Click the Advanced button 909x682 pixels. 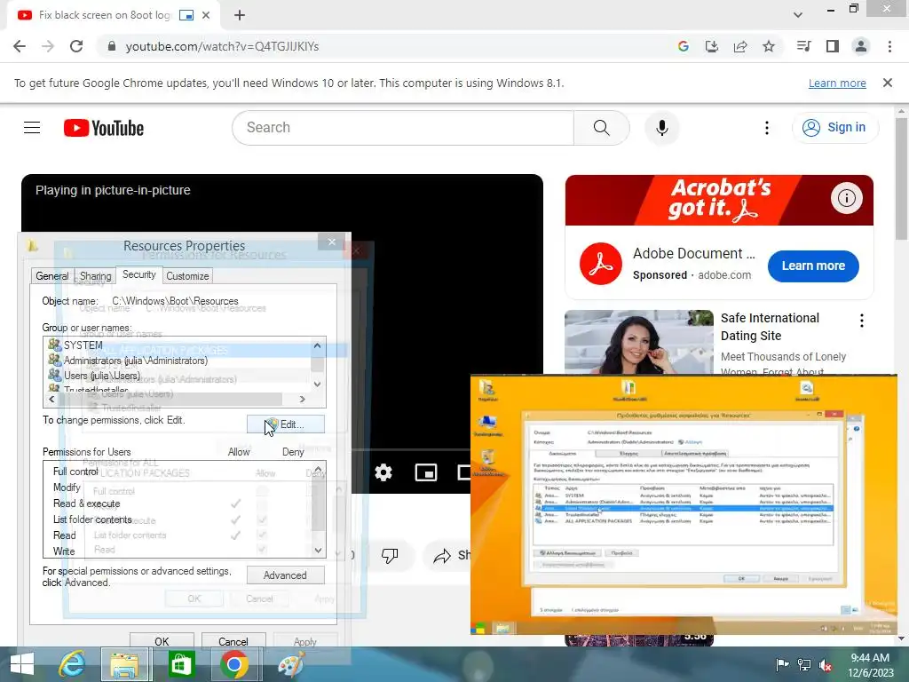[x=285, y=575]
